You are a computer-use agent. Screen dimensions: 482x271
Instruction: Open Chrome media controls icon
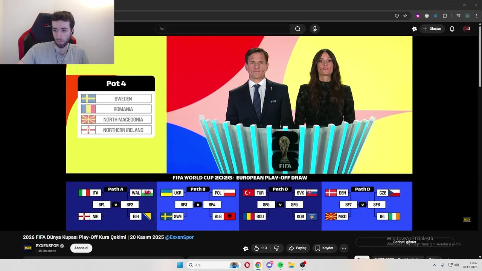click(458, 16)
